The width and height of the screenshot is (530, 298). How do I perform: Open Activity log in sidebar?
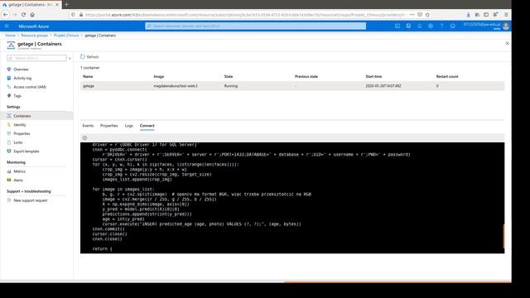click(22, 78)
